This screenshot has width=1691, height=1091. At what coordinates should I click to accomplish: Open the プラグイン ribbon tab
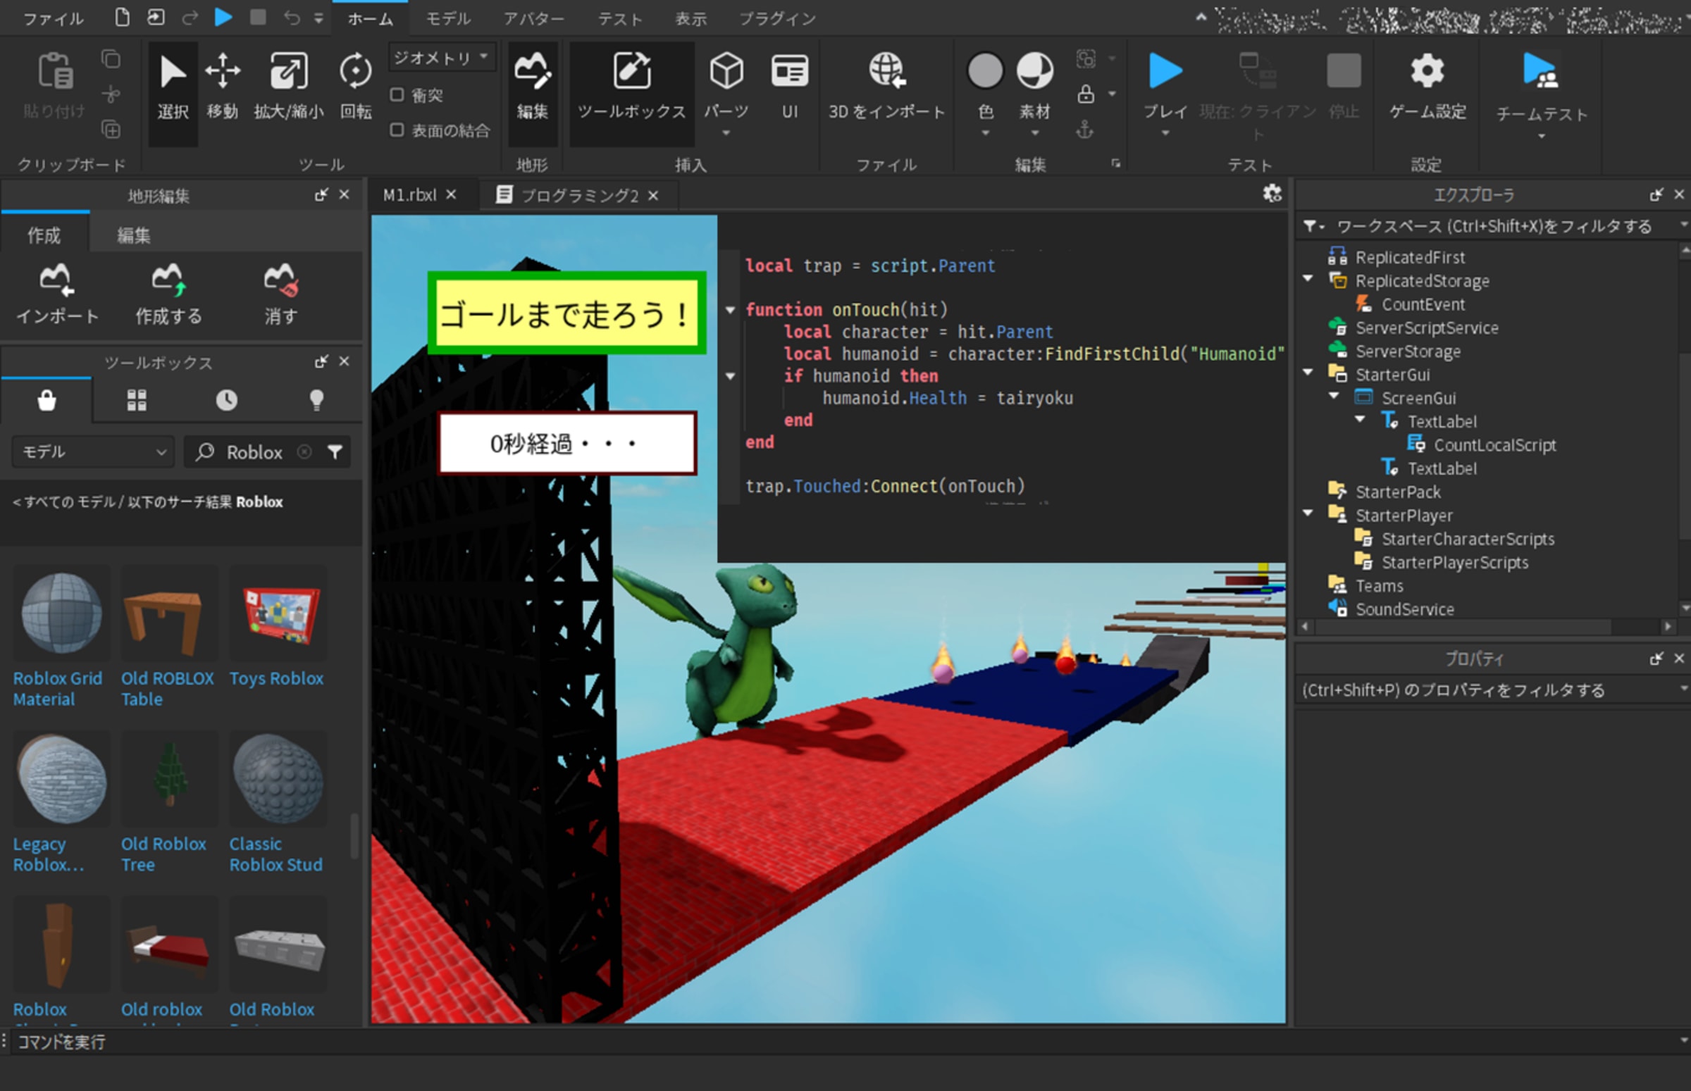point(776,18)
